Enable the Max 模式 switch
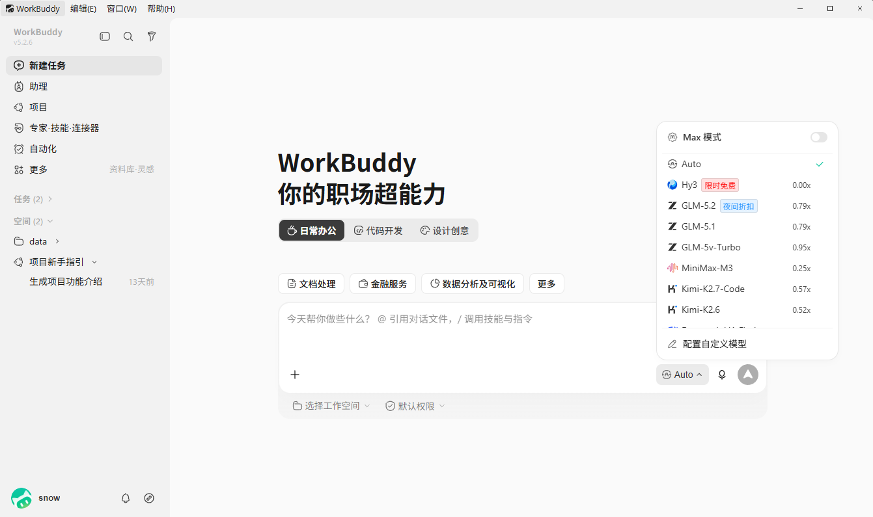 pyautogui.click(x=819, y=137)
